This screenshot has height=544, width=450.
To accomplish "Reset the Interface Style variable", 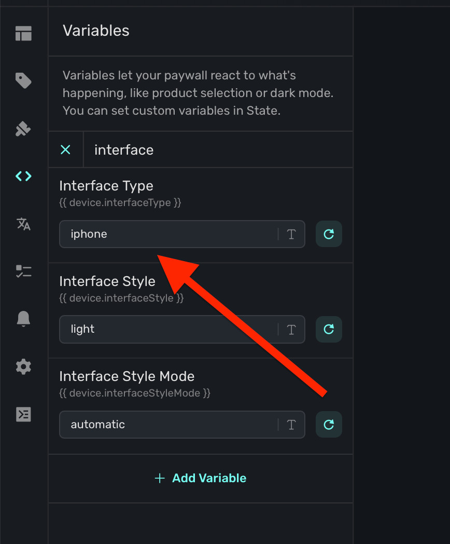I will (x=329, y=329).
